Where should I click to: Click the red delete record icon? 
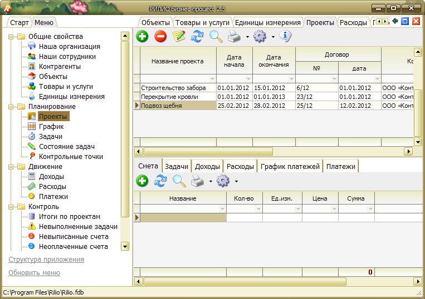(160, 37)
